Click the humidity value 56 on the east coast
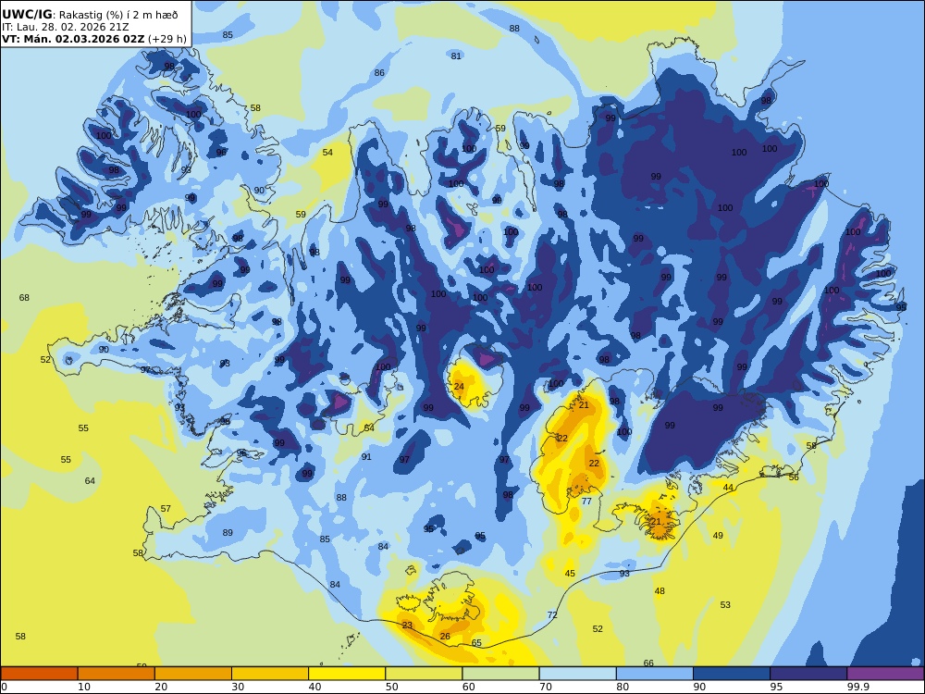Screen dimensions: 925x694 click(x=794, y=477)
